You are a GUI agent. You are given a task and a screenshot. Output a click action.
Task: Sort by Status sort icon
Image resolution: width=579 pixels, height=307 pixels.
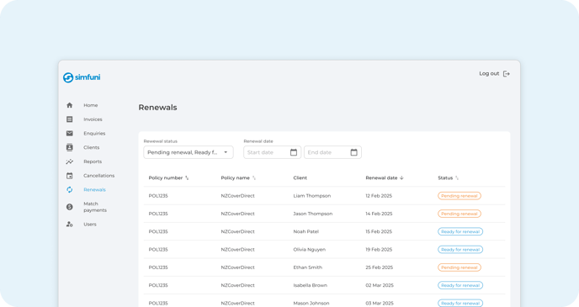457,177
